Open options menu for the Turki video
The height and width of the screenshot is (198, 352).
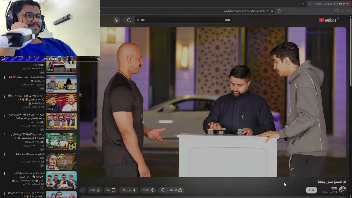4,96
